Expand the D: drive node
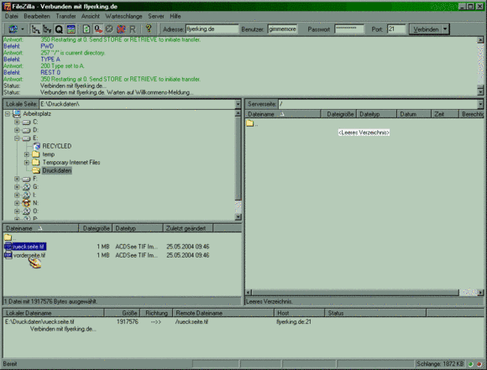 tap(17, 130)
